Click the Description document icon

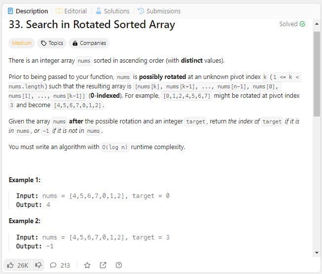pos(10,11)
